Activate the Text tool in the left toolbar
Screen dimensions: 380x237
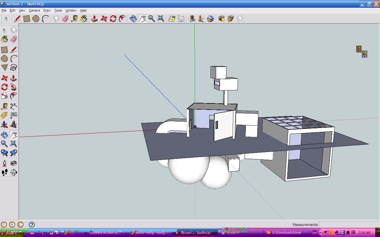[x=13, y=116]
